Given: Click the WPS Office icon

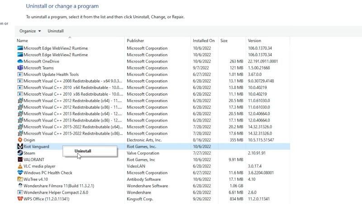Looking at the screenshot, I should [x=20, y=199].
